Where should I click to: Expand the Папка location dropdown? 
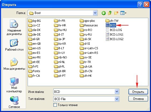95,13
